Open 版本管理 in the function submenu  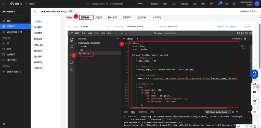point(38,27)
